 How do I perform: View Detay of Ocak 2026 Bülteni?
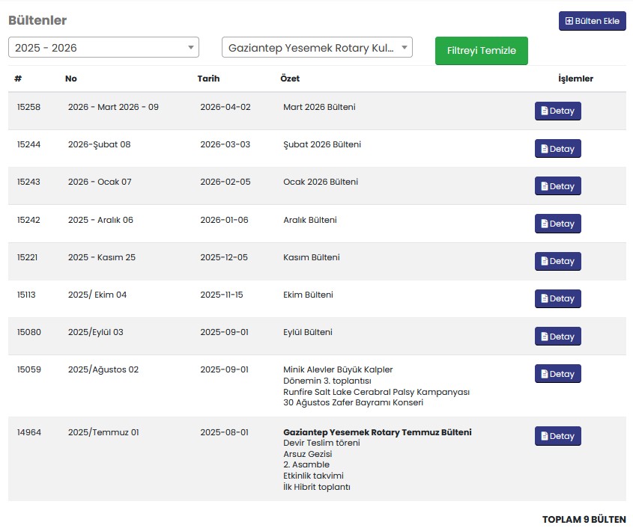557,186
